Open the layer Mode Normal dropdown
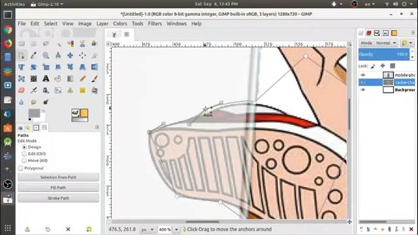418x235 pixels. point(379,43)
